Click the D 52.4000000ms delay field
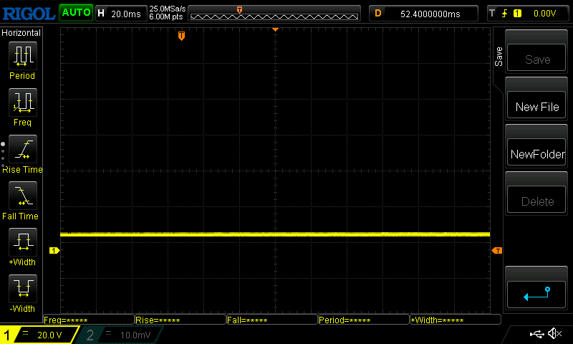573x344 pixels. coord(423,14)
